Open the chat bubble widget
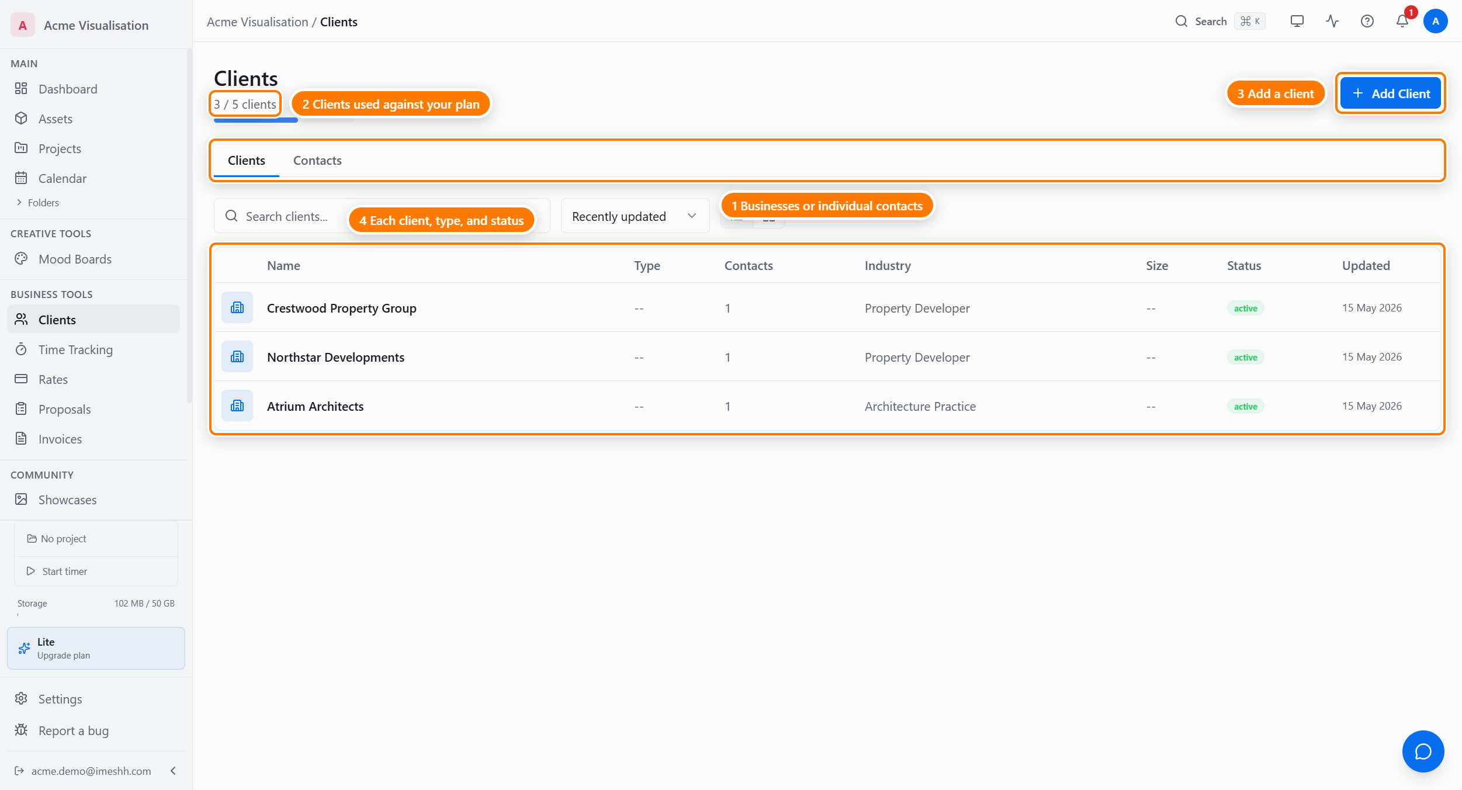This screenshot has height=790, width=1462. click(1423, 751)
